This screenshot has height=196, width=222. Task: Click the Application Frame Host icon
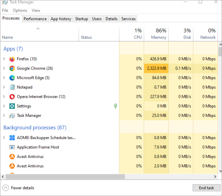[12, 147]
